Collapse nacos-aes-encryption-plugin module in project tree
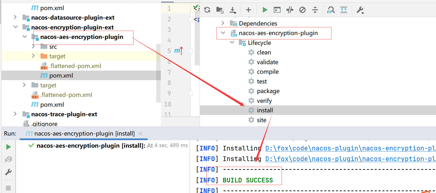436x193 pixels. point(25,37)
